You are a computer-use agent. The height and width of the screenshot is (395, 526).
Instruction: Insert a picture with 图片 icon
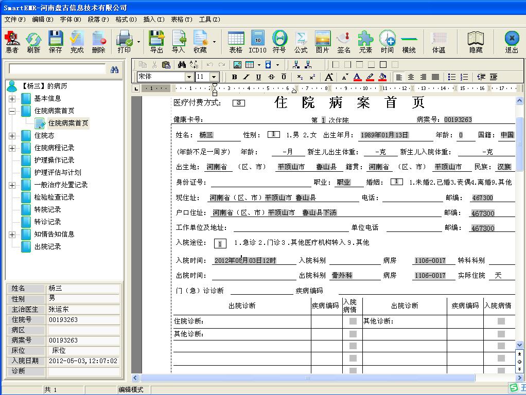click(322, 42)
